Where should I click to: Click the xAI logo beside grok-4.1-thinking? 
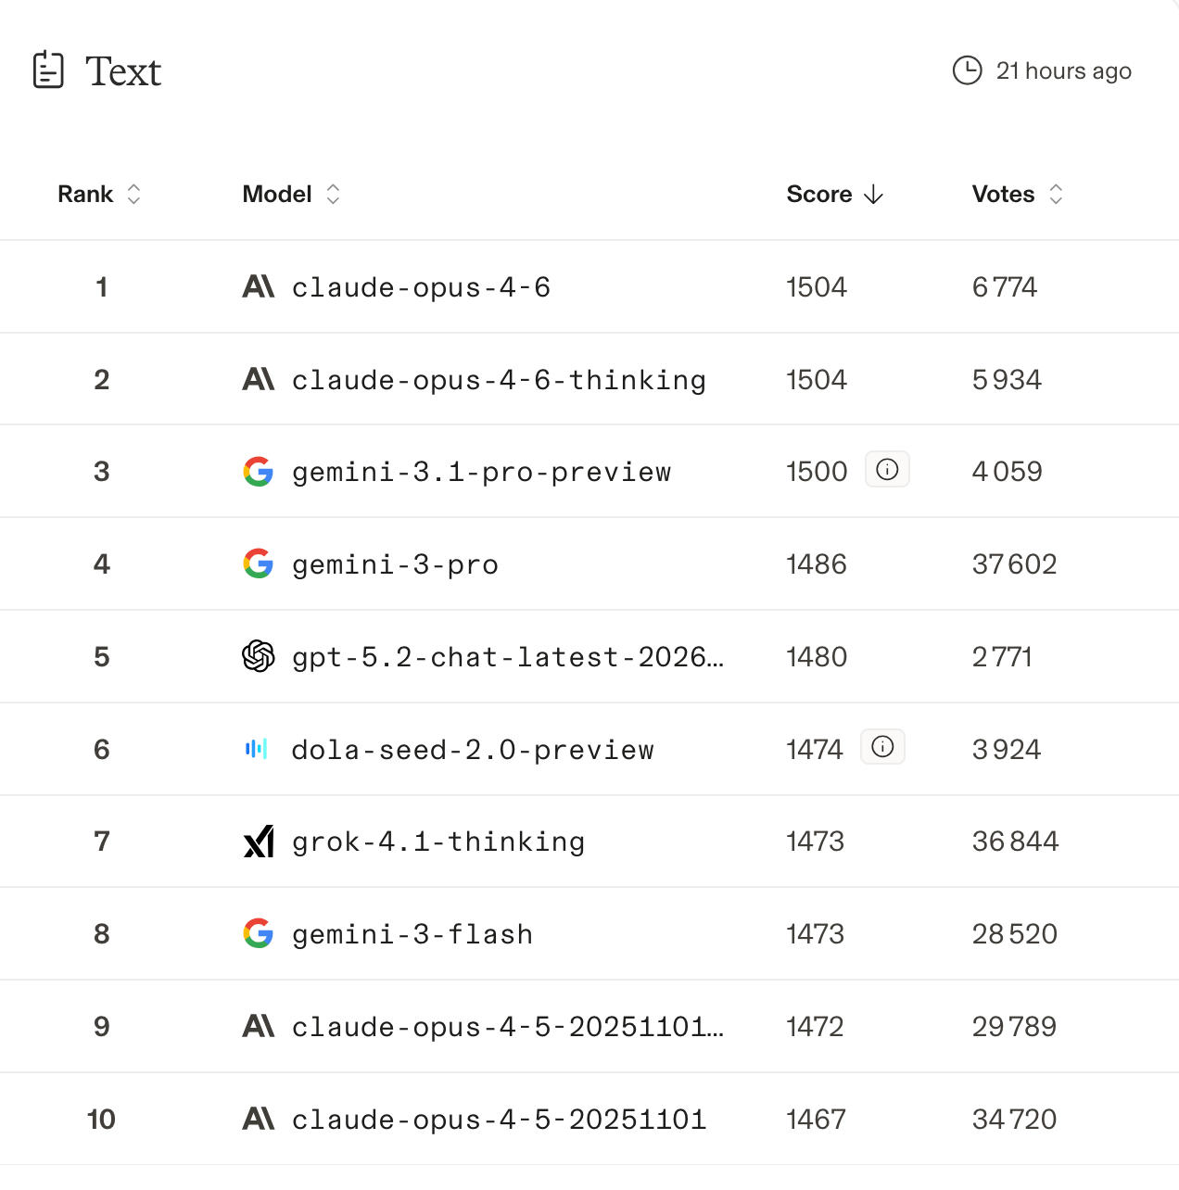coord(259,842)
